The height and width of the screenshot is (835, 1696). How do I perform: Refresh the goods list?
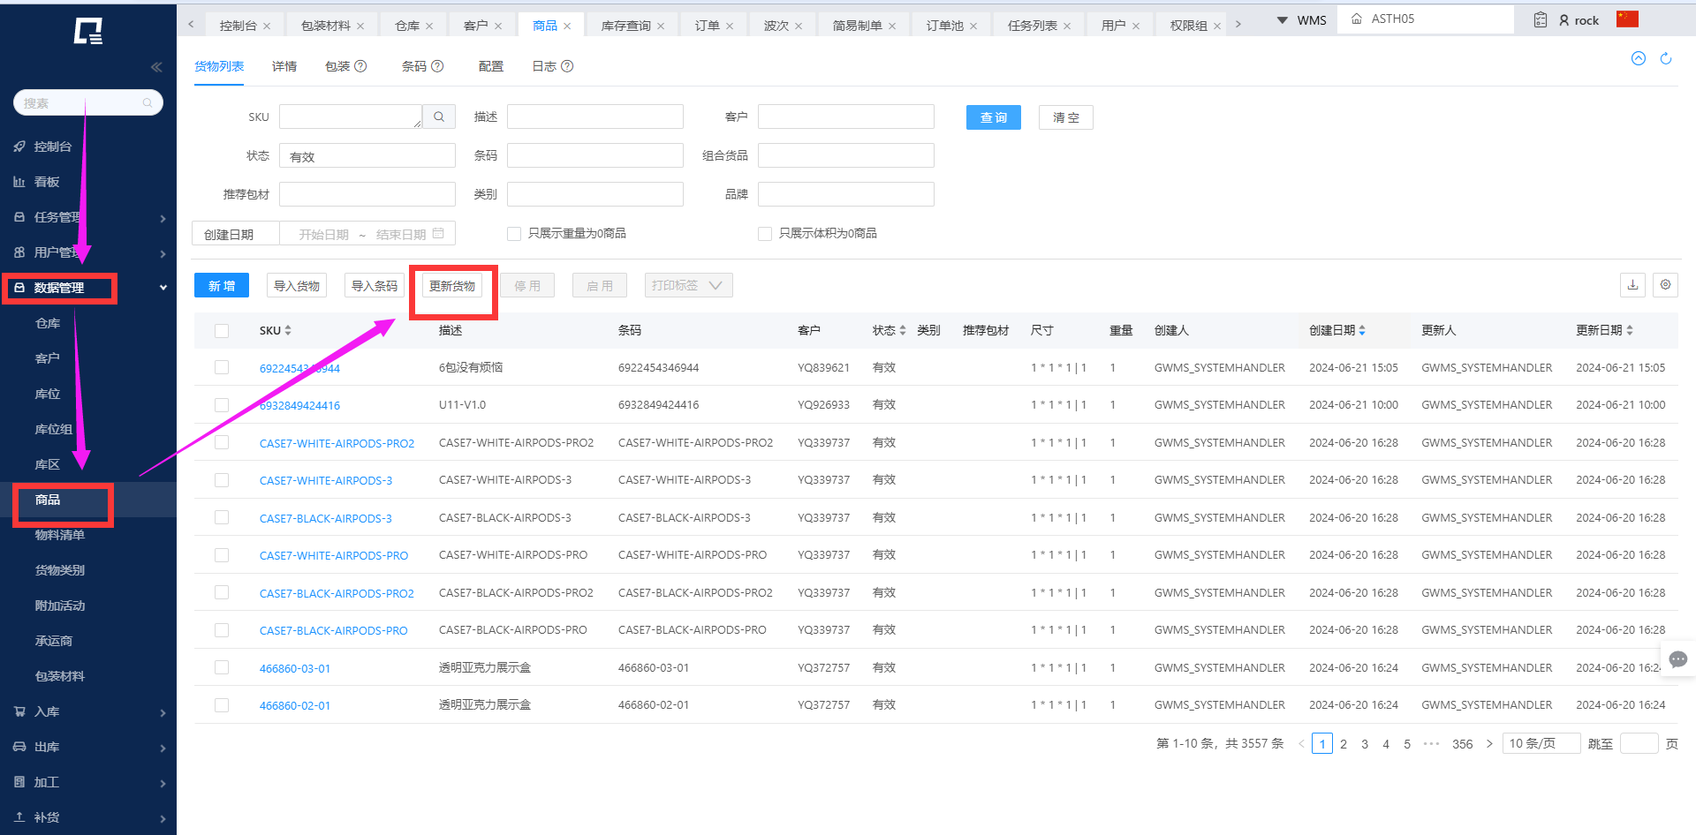pyautogui.click(x=1666, y=59)
